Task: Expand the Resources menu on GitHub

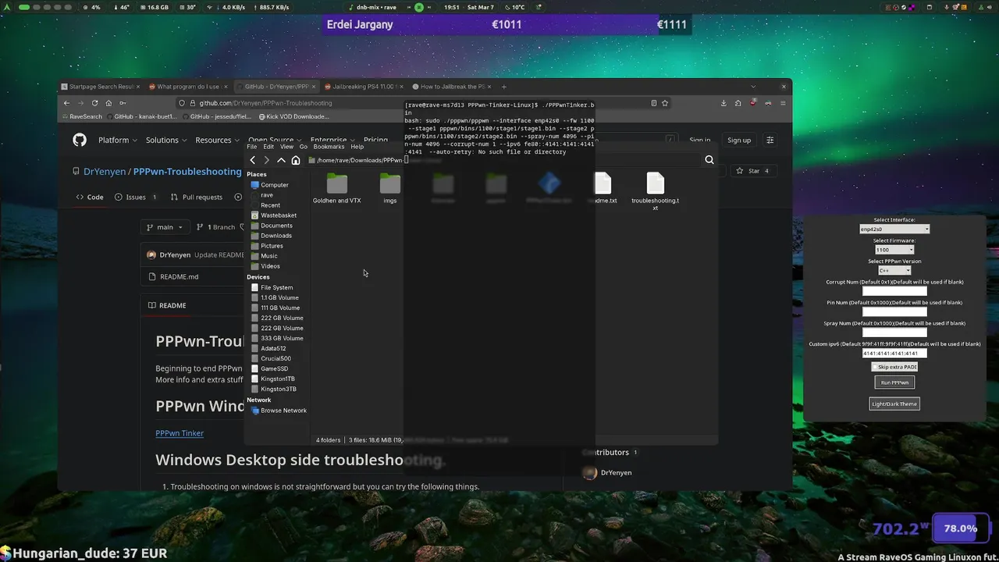Action: point(218,140)
